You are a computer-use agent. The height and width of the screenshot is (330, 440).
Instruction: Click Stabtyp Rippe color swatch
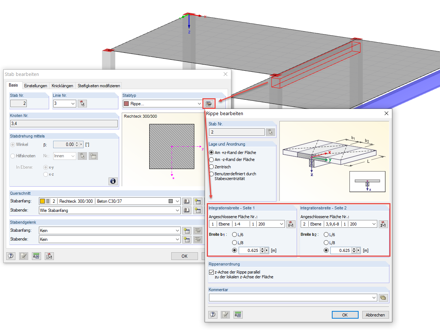click(x=126, y=104)
